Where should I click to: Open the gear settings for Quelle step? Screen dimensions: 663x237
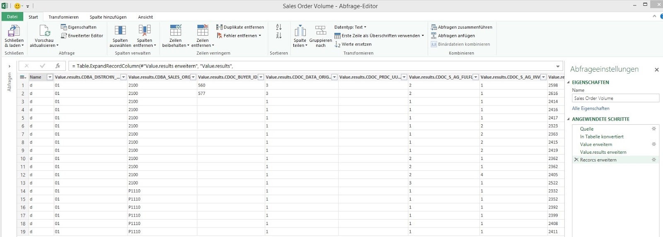click(654, 129)
